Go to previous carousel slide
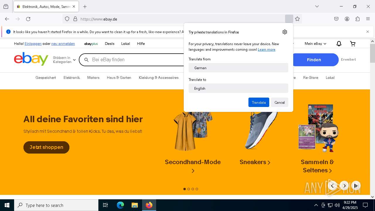 pyautogui.click(x=332, y=186)
